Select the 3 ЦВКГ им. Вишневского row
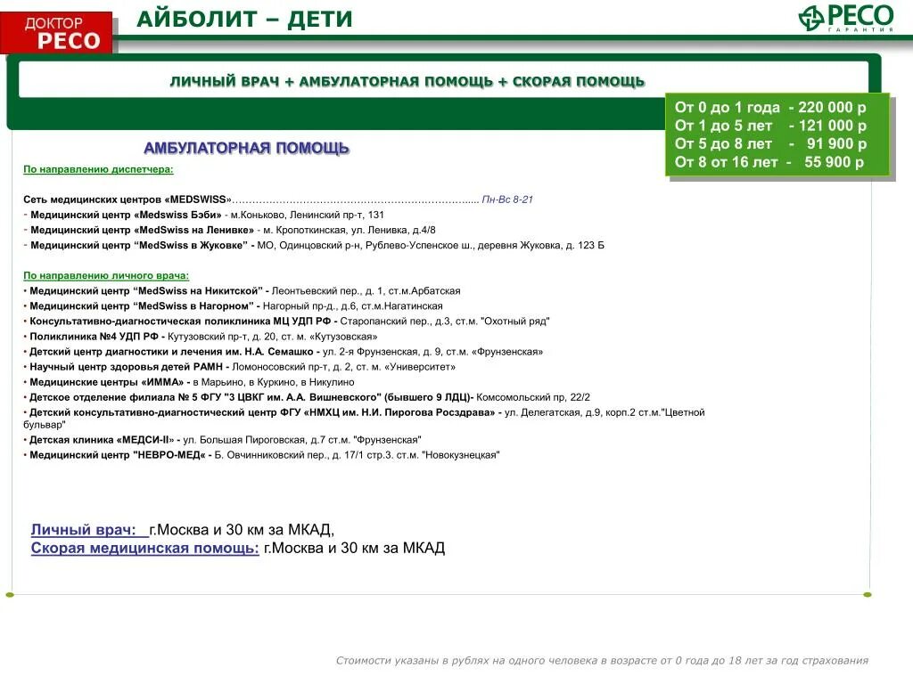Image resolution: width=913 pixels, height=684 pixels. click(x=307, y=397)
